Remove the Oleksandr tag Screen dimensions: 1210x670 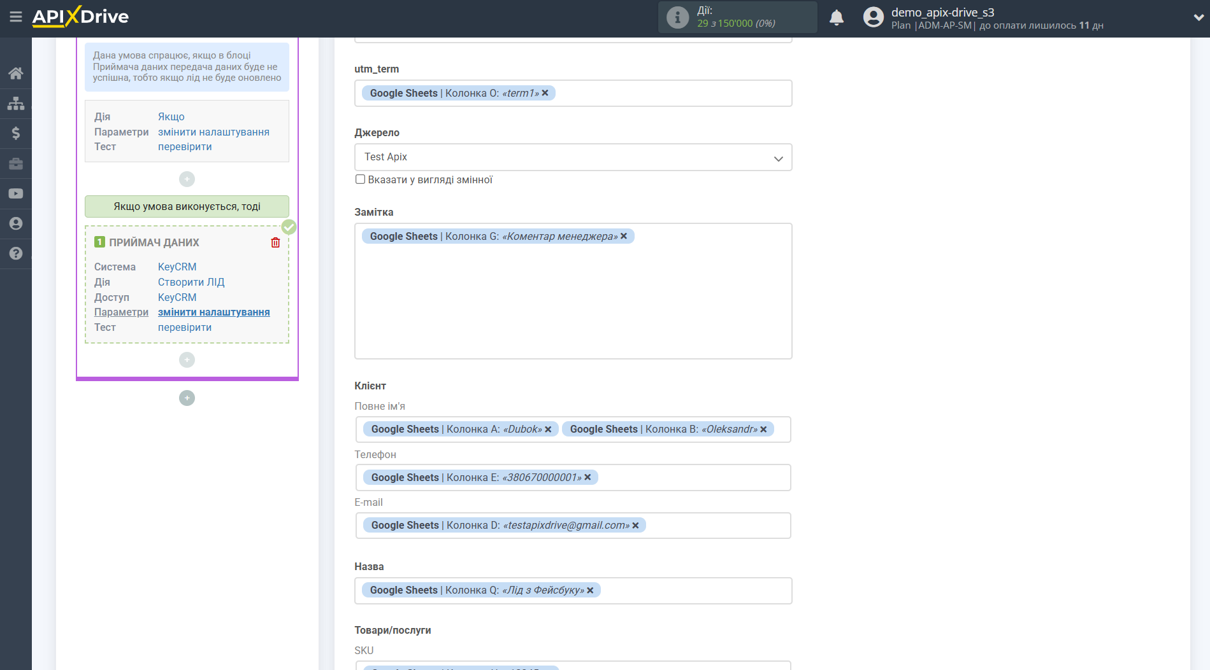click(763, 429)
